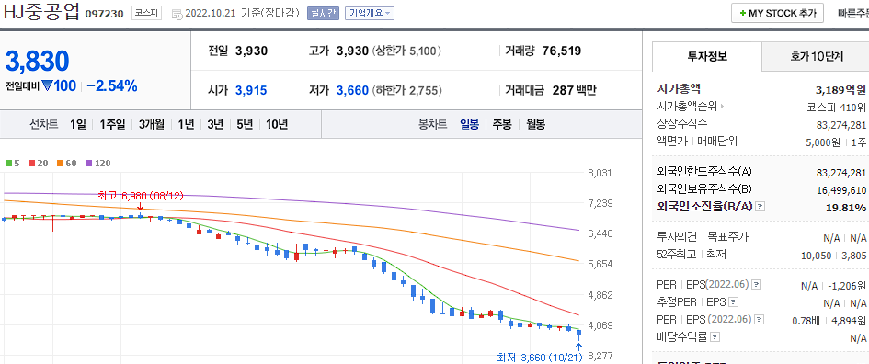
Task: Click the help icon next to PER EPS(2022.06)
Action: click(x=757, y=285)
